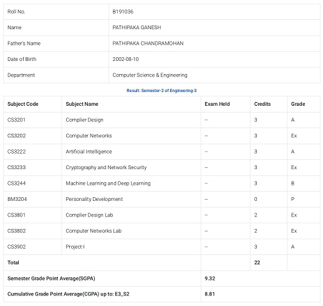Click the Exam Held column header
The image size is (323, 306).
[217, 104]
